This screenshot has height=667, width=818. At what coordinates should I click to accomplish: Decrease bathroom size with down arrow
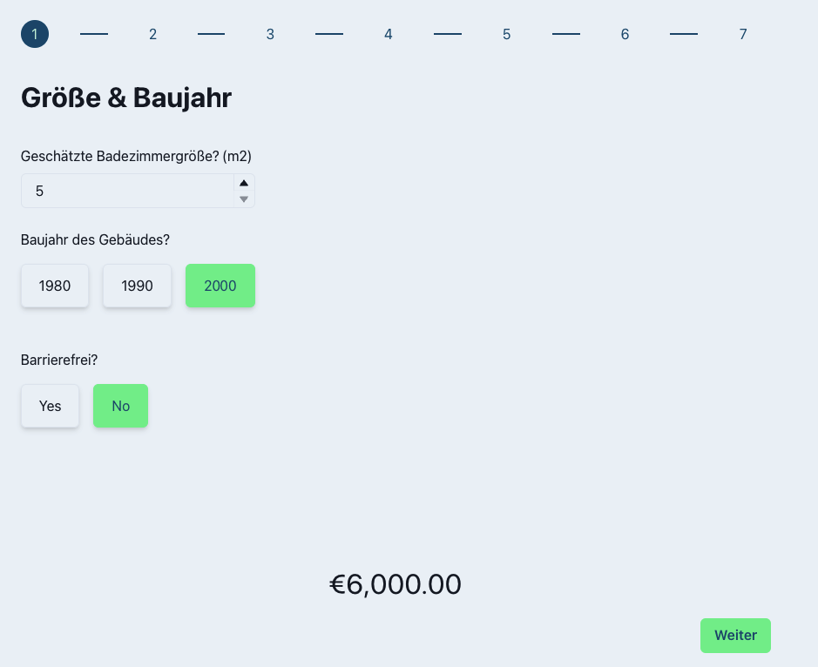tap(244, 199)
